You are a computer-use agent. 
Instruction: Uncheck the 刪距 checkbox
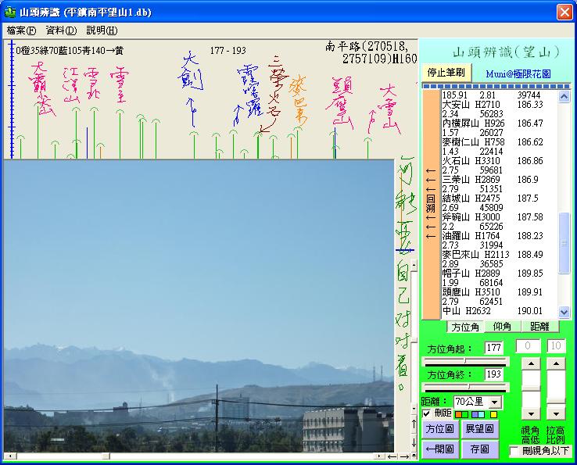[427, 413]
